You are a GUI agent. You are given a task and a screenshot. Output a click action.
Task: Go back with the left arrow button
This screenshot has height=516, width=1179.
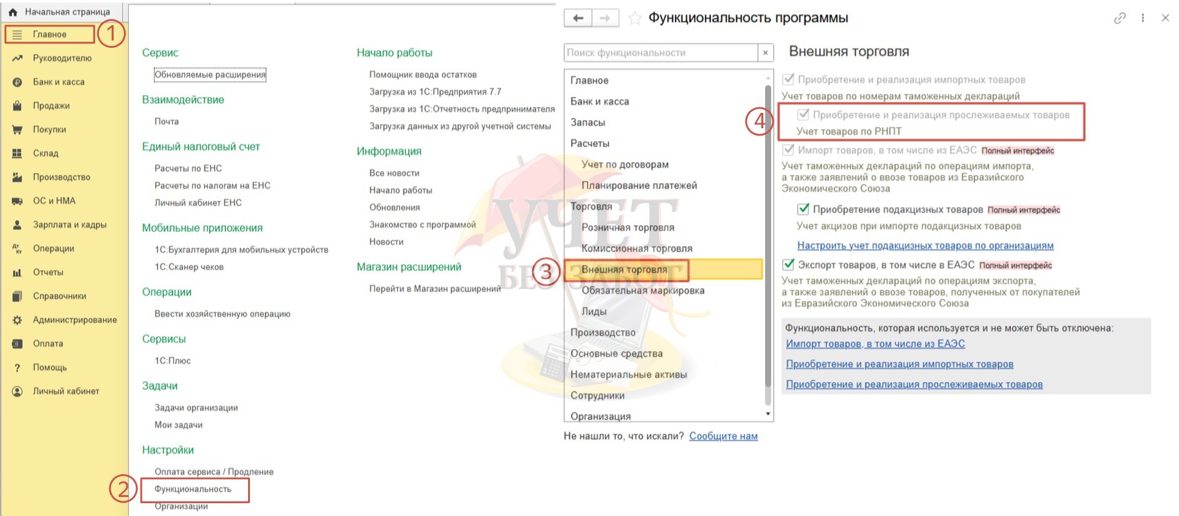(578, 18)
